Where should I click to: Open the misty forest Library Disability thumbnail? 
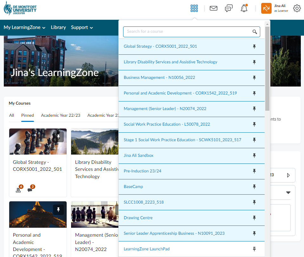95,141
